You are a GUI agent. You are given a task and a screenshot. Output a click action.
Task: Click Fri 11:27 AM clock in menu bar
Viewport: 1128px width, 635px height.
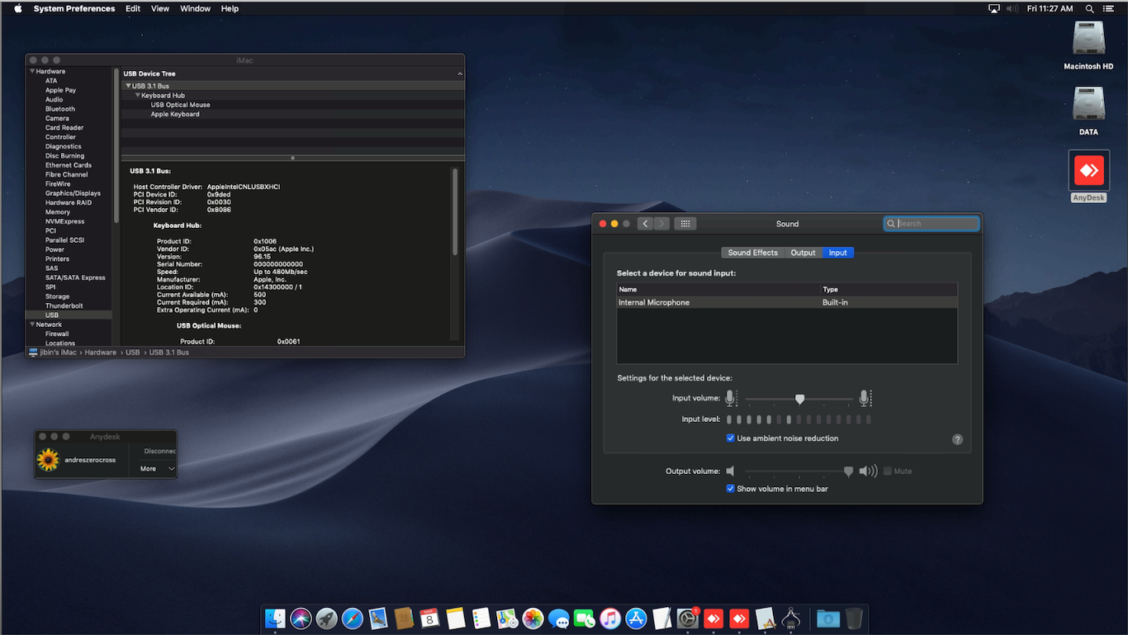coord(1050,8)
